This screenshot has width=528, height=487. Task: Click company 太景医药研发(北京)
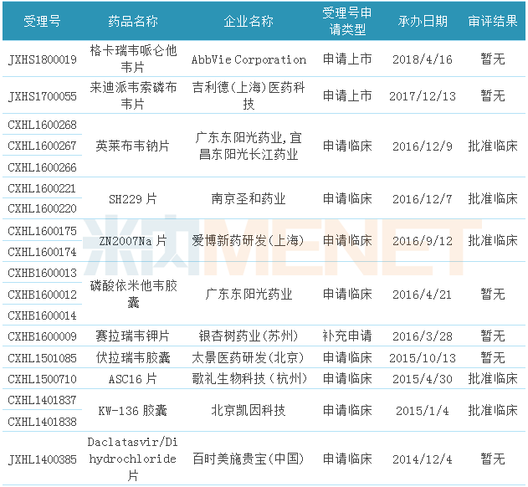tap(249, 357)
